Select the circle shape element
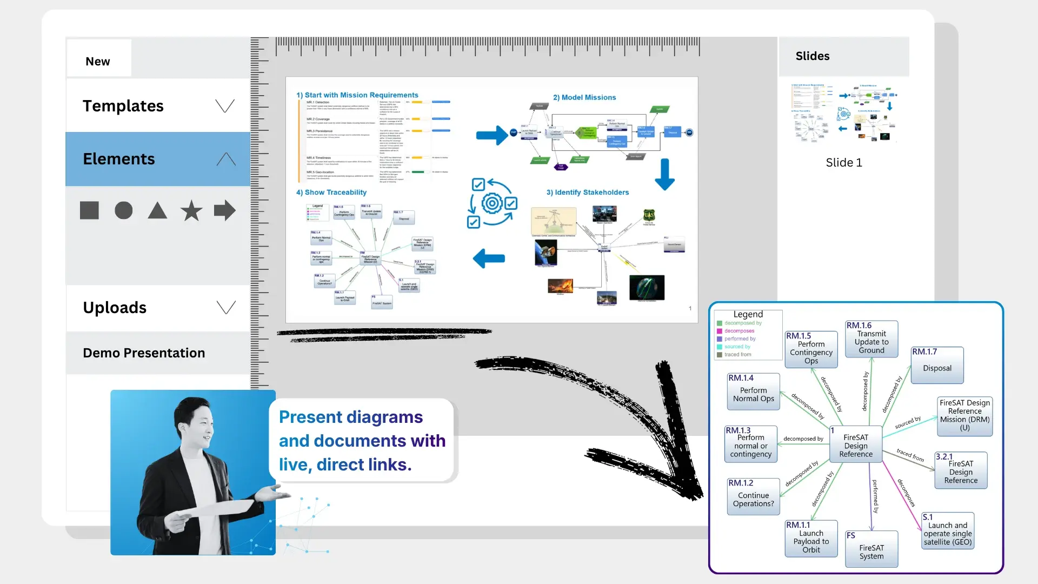Viewport: 1038px width, 584px height. tap(124, 210)
